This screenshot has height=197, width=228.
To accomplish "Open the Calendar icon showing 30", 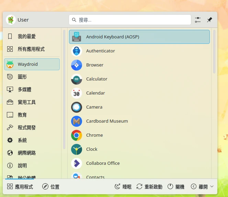I will pyautogui.click(x=77, y=93).
